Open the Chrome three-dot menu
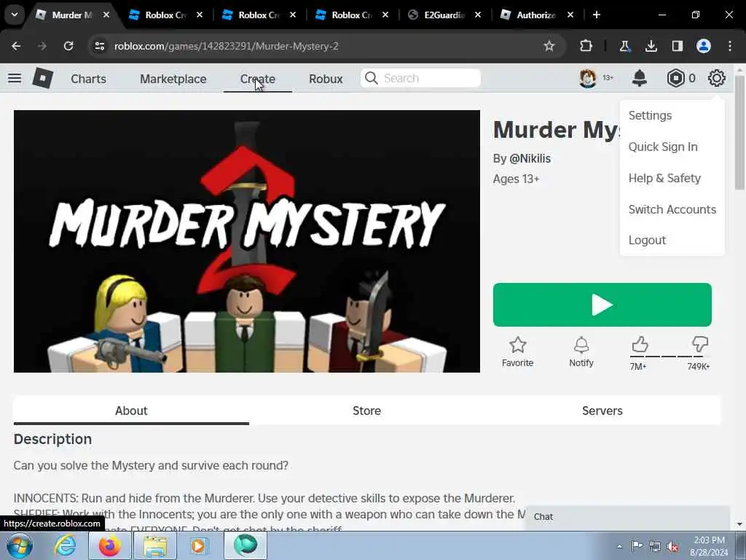The image size is (746, 560). (730, 46)
